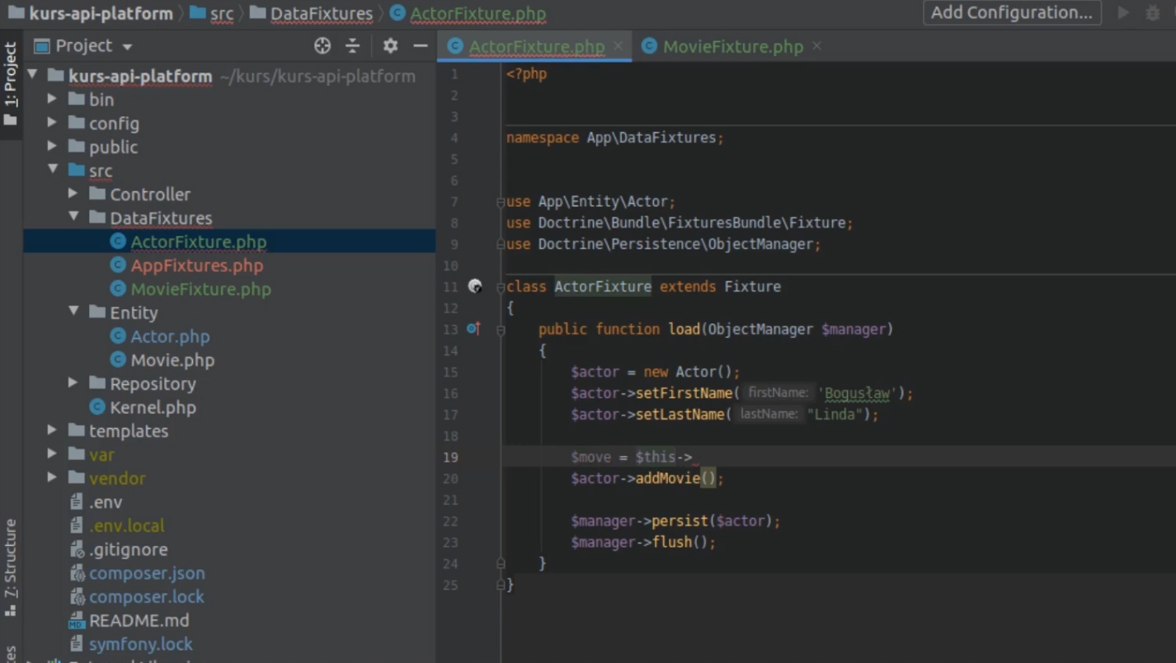
Task: Collapse the DataFixtures folder
Action: pyautogui.click(x=73, y=218)
